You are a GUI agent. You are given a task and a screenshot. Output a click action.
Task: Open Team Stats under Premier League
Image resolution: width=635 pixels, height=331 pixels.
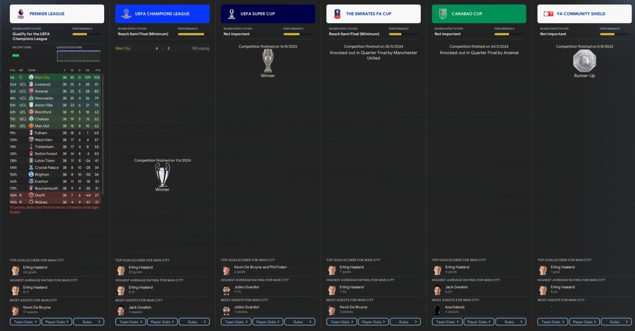click(25, 322)
